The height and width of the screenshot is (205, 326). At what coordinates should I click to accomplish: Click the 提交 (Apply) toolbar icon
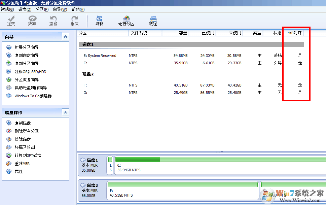click(x=11, y=21)
